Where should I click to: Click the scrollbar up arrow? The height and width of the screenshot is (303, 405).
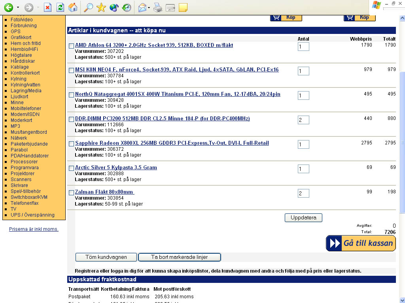point(402,18)
